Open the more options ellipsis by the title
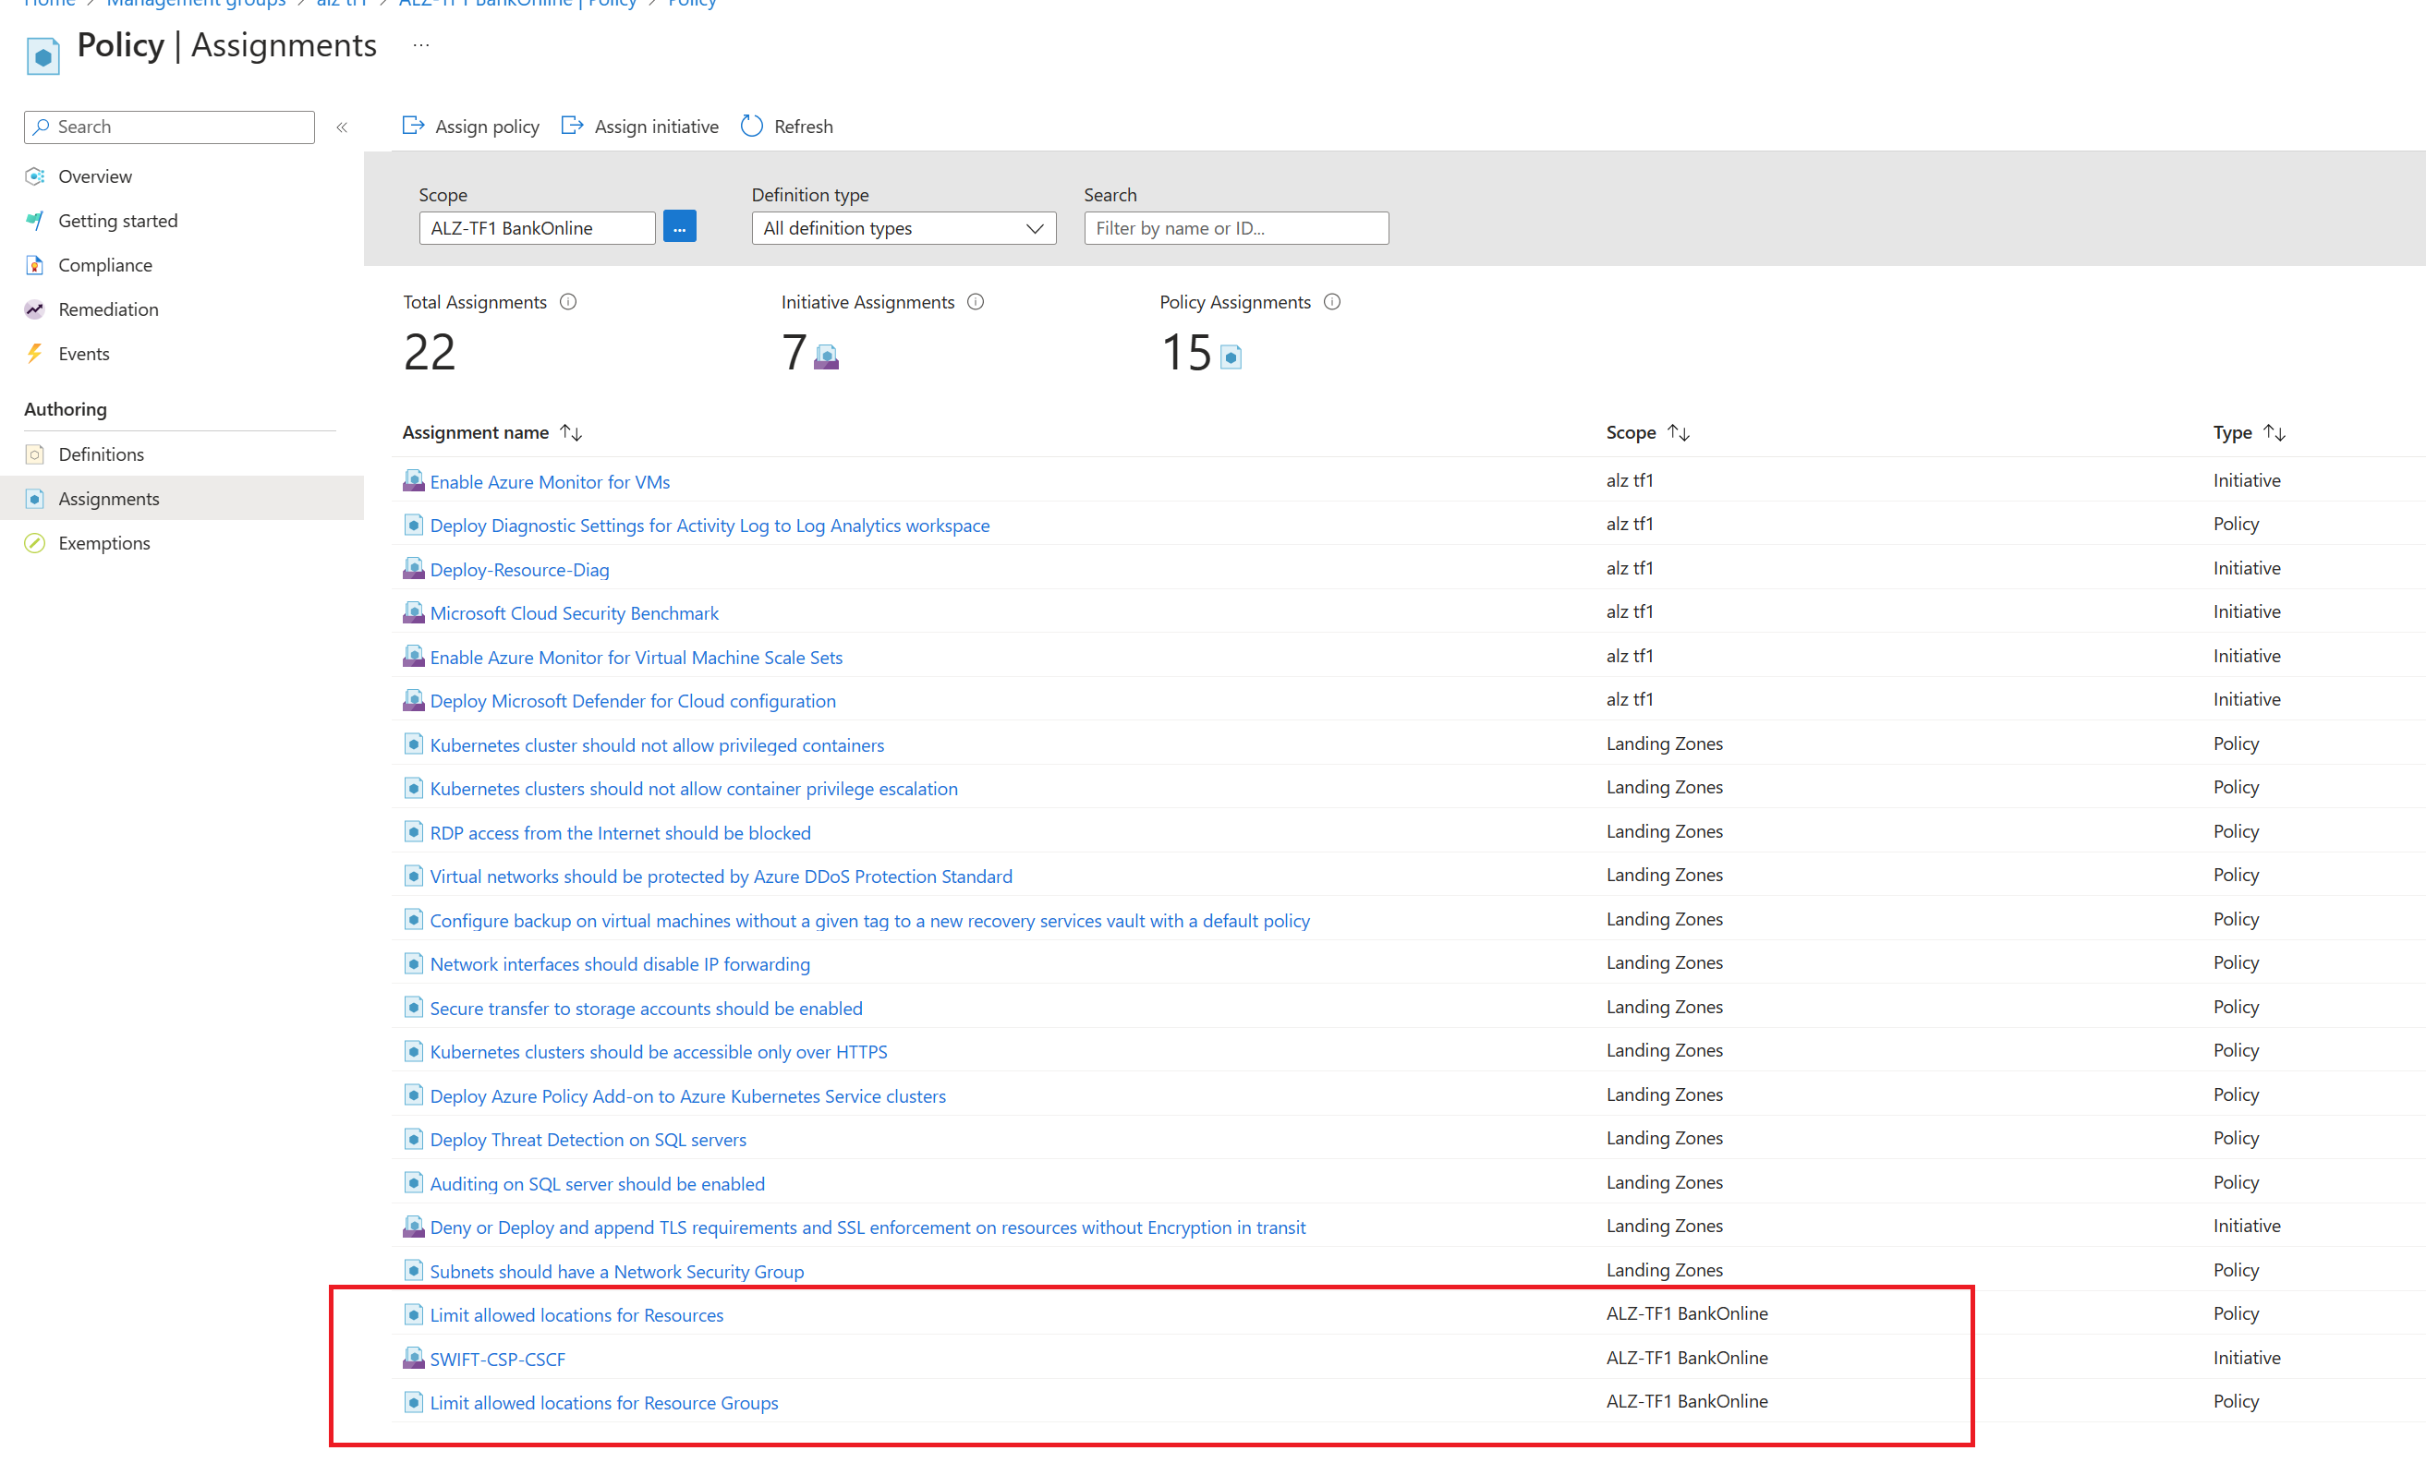Screen dimensions: 2426x1475 [x=420, y=45]
